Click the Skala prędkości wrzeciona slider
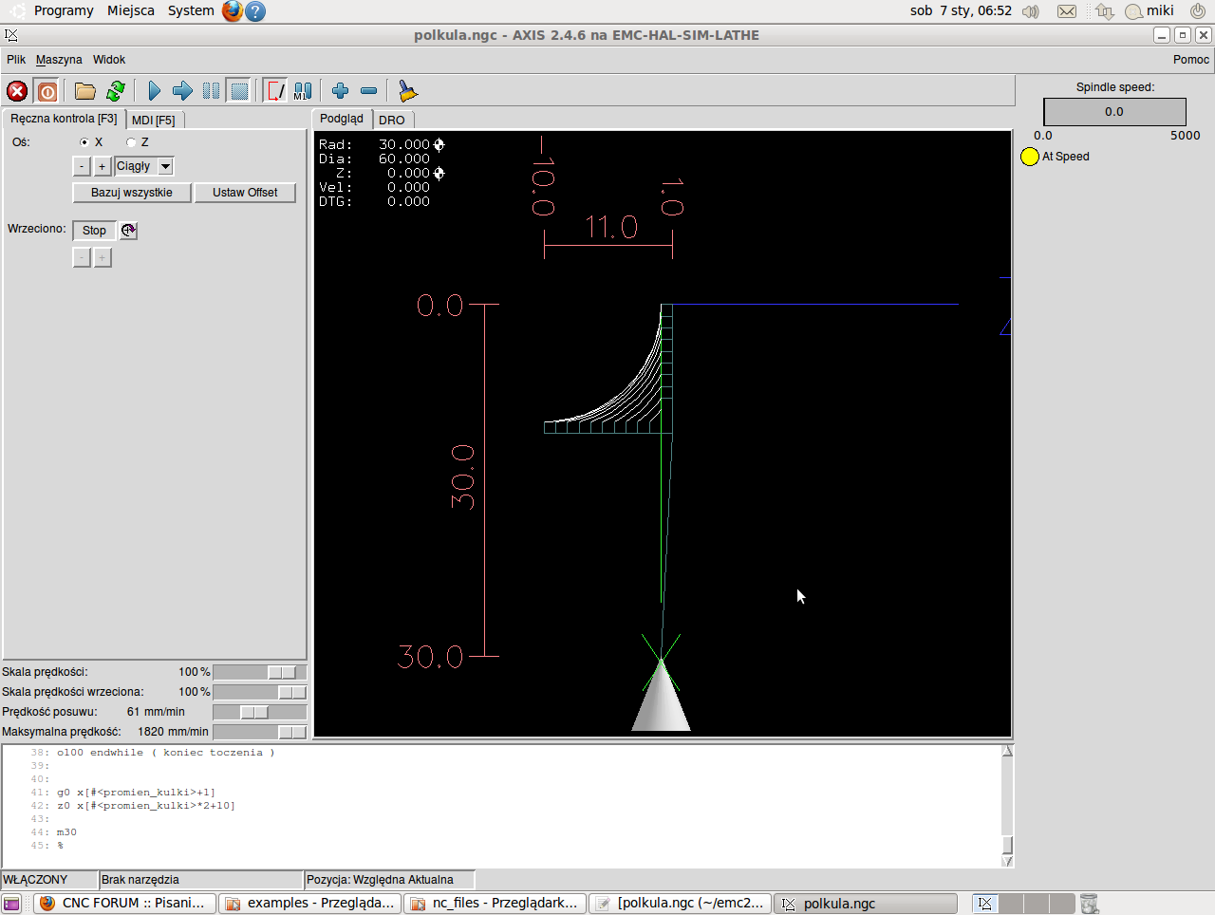Image resolution: width=1215 pixels, height=915 pixels. click(x=260, y=692)
